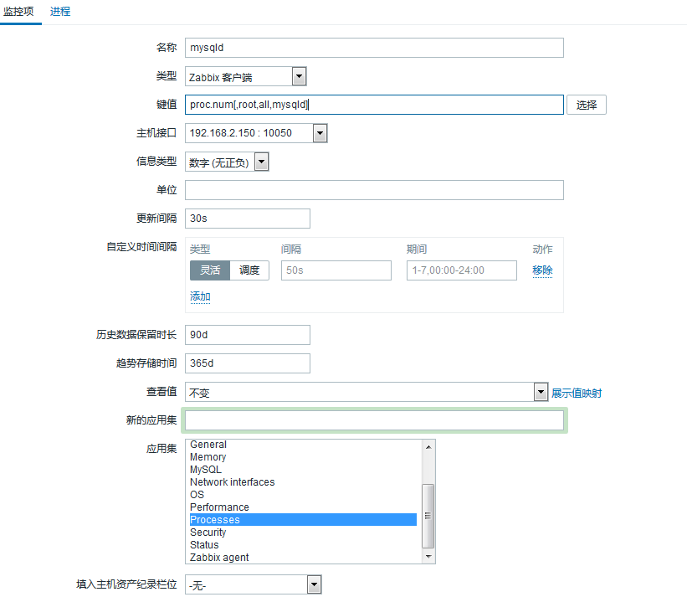Viewport: 687px width, 597px height.
Task: Click the 选择 button beside key field
Action: pyautogui.click(x=587, y=105)
